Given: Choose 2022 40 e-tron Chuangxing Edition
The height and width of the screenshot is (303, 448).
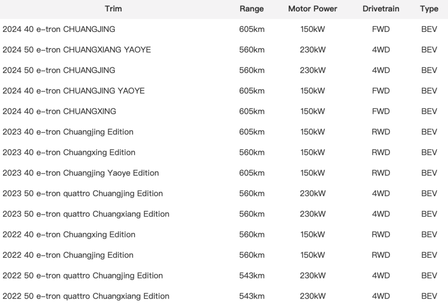Looking at the screenshot, I should pyautogui.click(x=69, y=235).
